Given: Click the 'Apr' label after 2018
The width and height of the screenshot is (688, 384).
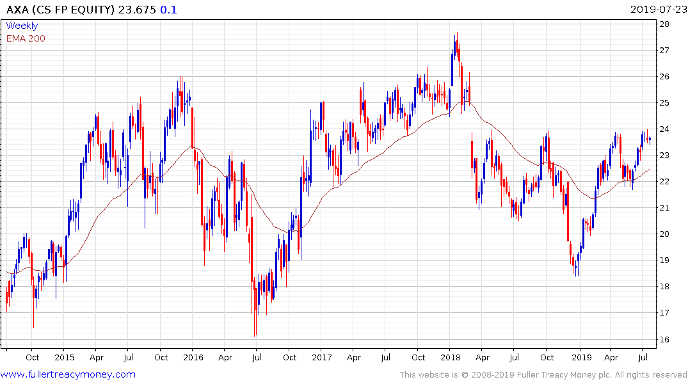Looking at the screenshot, I should [482, 357].
